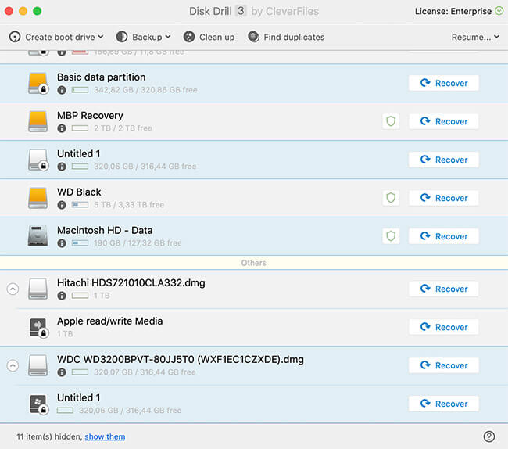Click Find duplicates in the toolbar

click(286, 37)
